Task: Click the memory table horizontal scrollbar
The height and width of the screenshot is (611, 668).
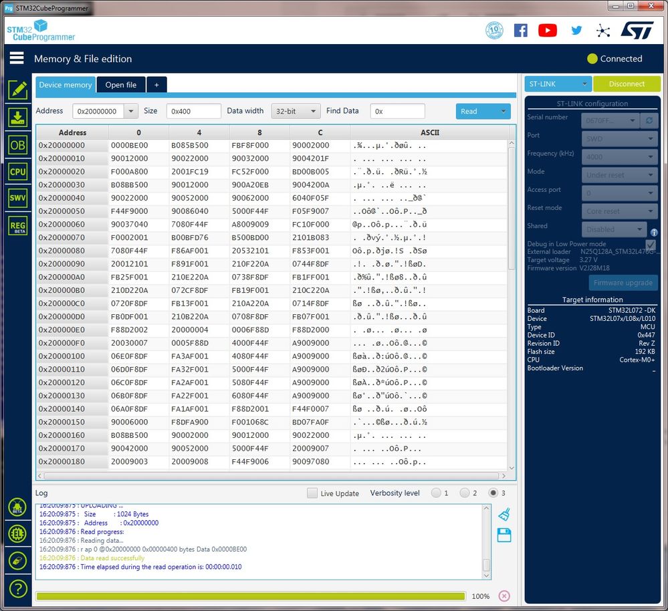Action: tap(271, 475)
